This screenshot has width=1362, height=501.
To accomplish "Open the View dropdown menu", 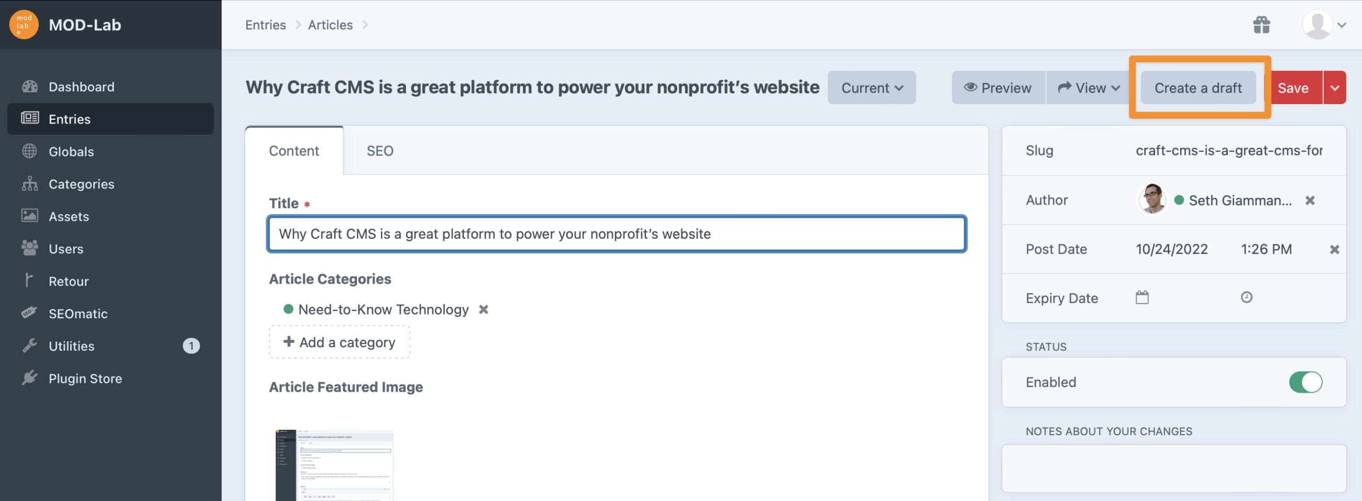I will tap(1088, 88).
